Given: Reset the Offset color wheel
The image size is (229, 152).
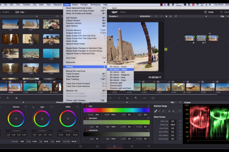Looking at the screenshot, I should (x=78, y=107).
